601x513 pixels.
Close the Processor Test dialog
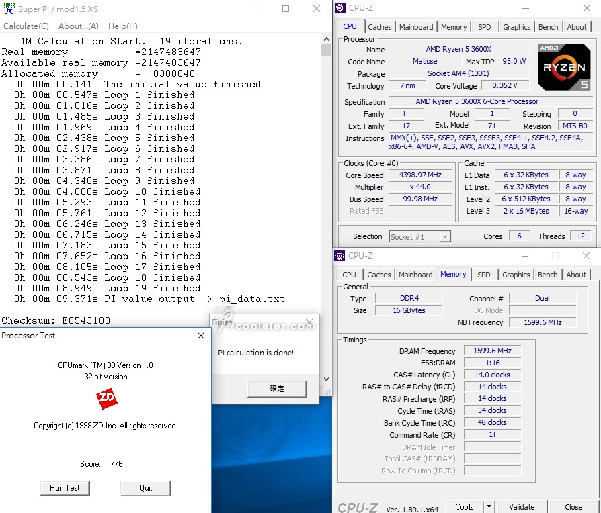[x=201, y=336]
